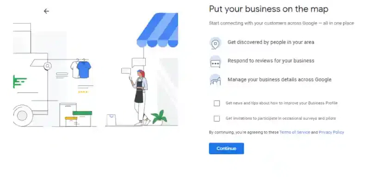This screenshot has width=370, height=188.
Task: Click the 'Put your business on the map' heading
Action: click(x=269, y=9)
